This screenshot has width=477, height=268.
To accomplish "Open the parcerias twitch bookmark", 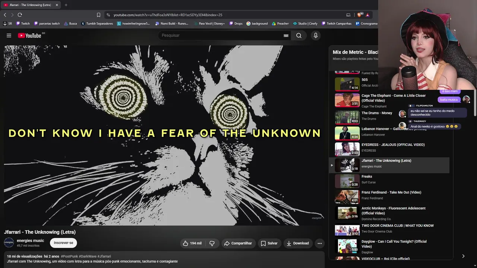I will point(47,23).
